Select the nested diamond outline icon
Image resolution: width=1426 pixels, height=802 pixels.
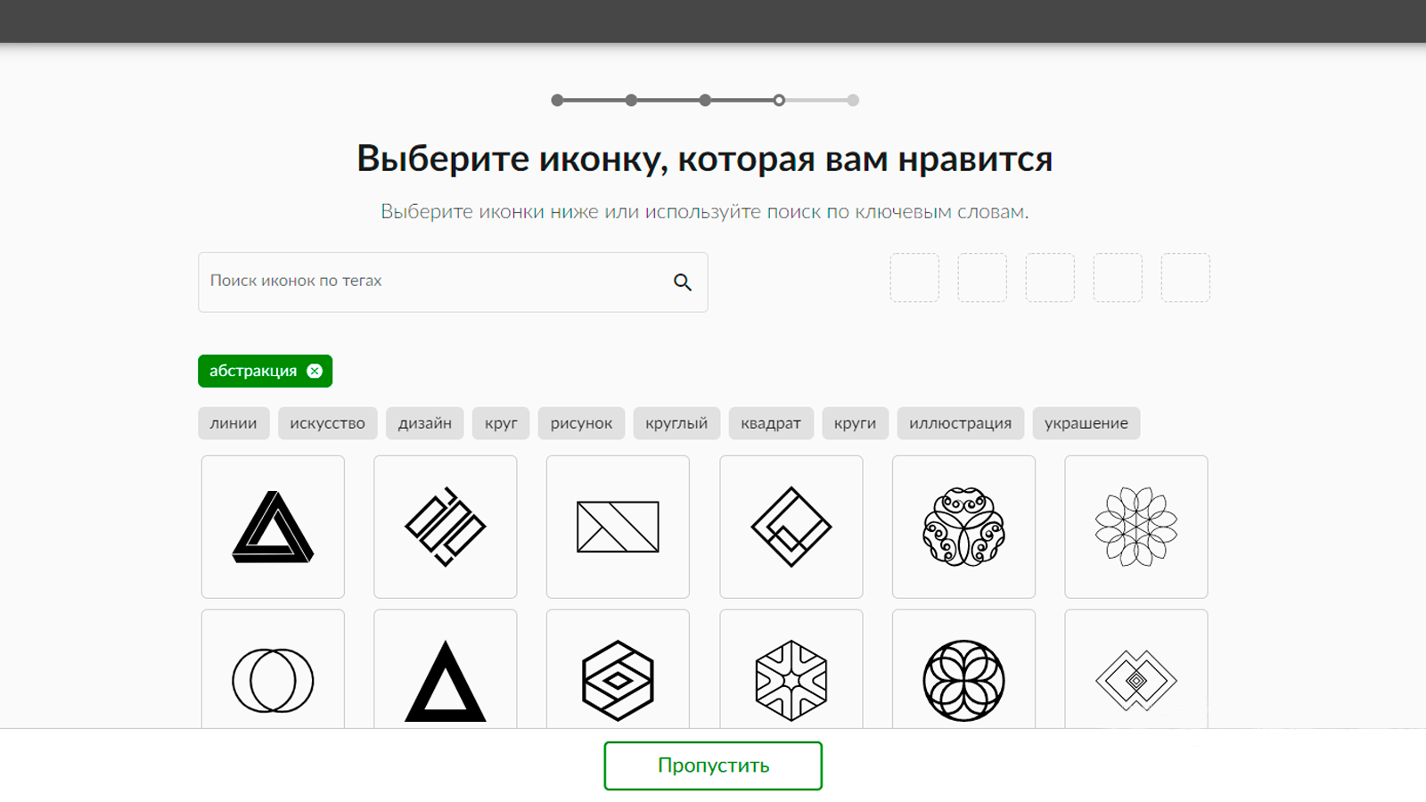[x=791, y=527]
